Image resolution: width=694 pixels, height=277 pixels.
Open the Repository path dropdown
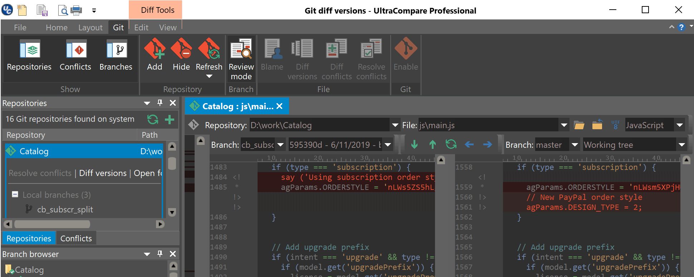click(x=395, y=125)
